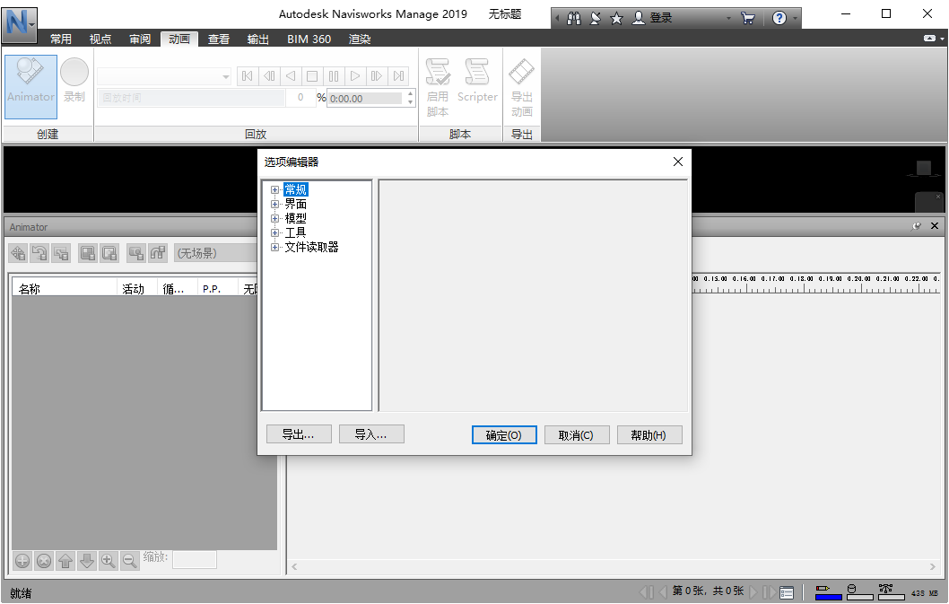Image resolution: width=949 pixels, height=604 pixels.
Task: Click the 导出... button in options dialog
Action: point(299,434)
